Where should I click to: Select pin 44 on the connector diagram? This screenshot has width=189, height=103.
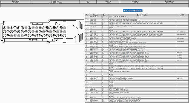tap(29, 36)
